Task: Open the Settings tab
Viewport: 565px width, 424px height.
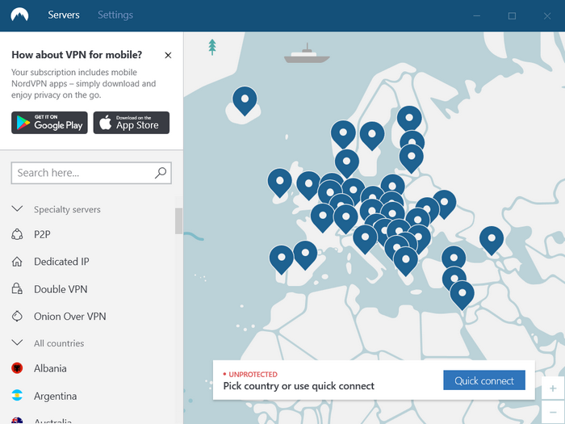Action: pos(115,15)
